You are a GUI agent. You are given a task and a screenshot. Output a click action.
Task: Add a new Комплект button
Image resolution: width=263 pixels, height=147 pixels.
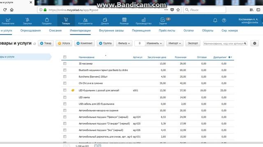85,43
